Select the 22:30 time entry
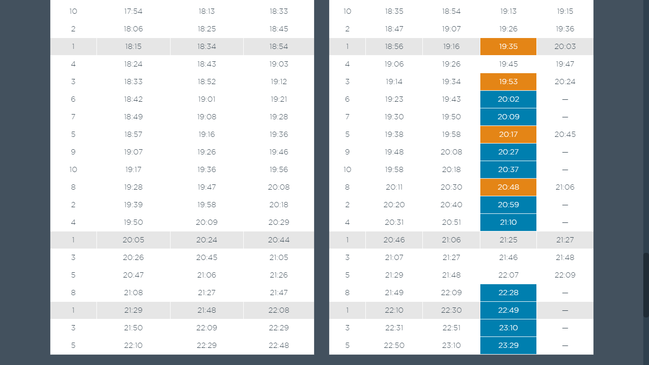Screen dimensions: 649x365 point(451,310)
